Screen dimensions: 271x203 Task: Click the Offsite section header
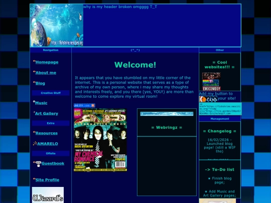(x=51, y=153)
